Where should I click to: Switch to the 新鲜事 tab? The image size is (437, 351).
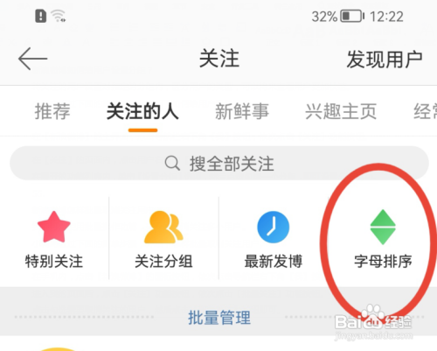pyautogui.click(x=242, y=111)
